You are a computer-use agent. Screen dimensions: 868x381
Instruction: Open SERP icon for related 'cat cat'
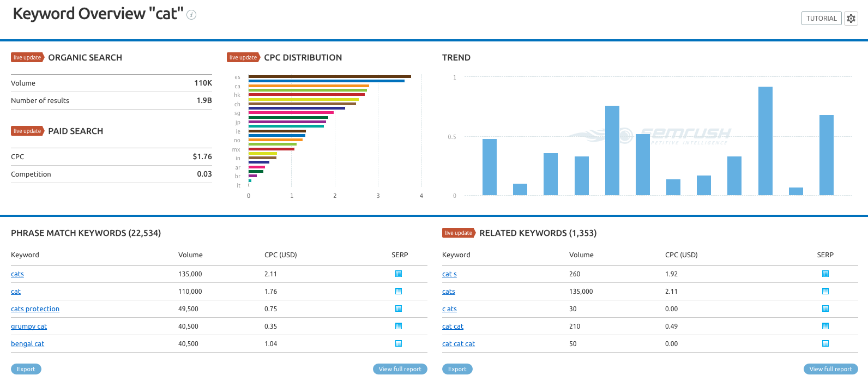tap(825, 326)
